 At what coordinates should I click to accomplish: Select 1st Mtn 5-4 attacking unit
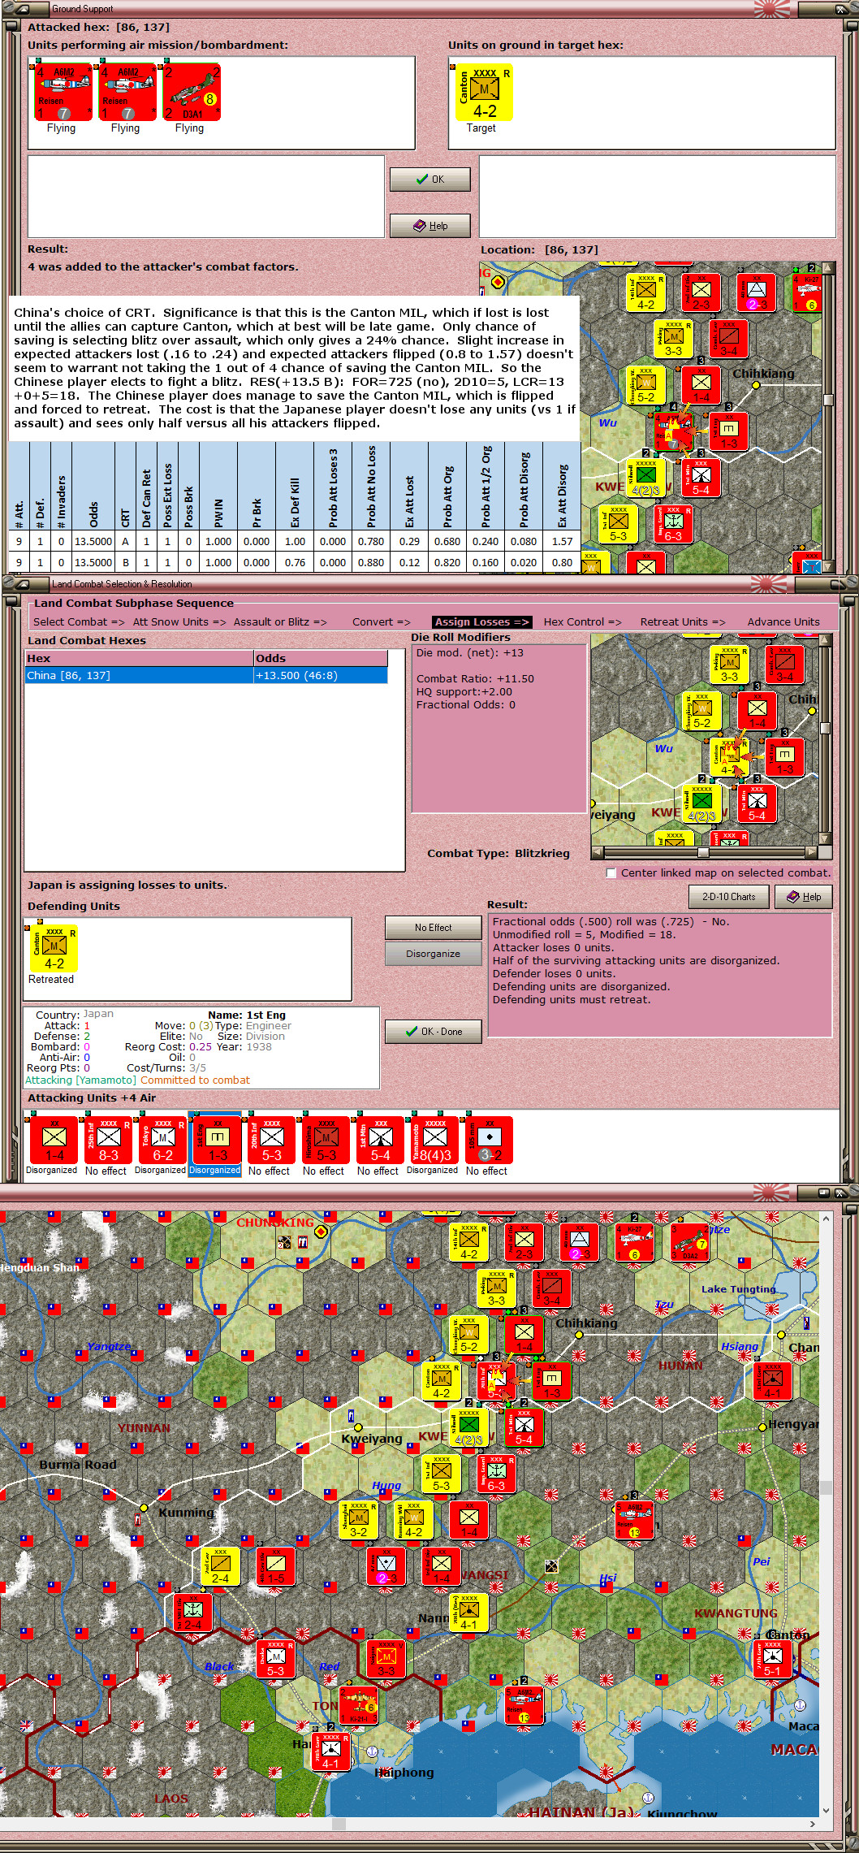(381, 1140)
